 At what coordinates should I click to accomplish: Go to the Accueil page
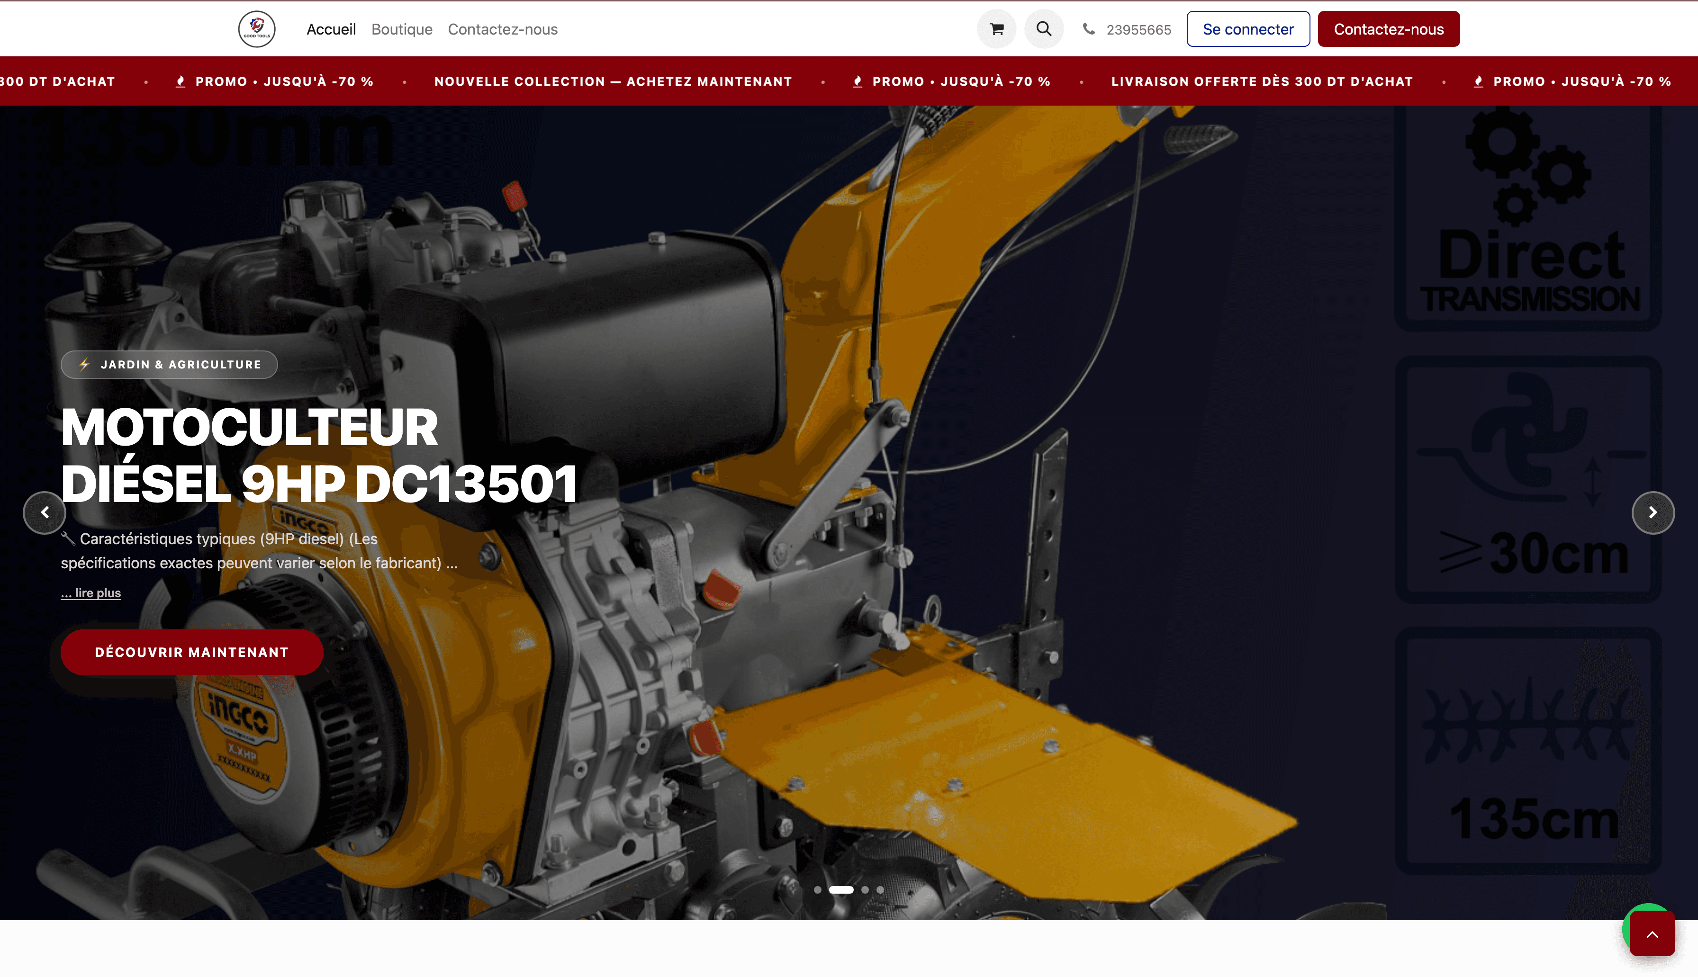tap(331, 29)
